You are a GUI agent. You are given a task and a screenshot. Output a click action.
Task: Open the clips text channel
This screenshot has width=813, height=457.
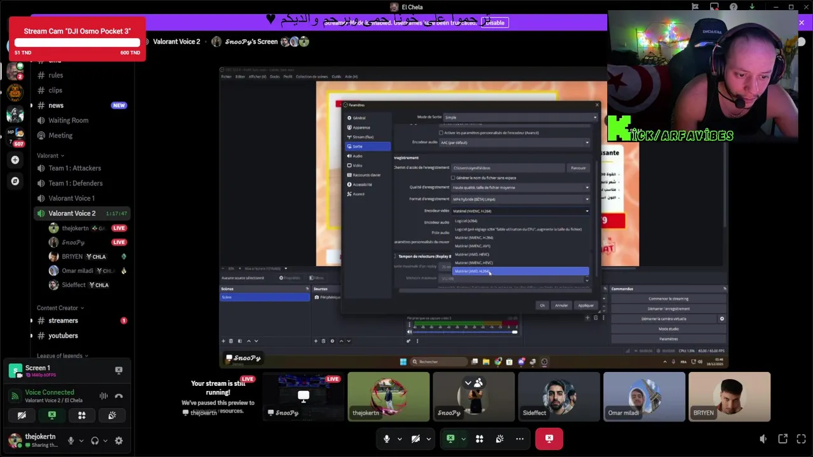pos(81,90)
